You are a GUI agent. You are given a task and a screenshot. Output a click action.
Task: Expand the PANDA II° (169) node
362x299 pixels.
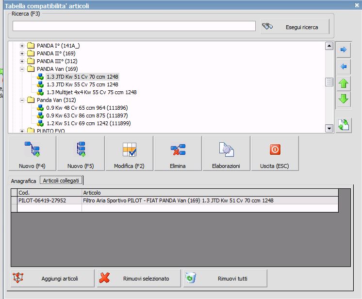tap(22, 53)
